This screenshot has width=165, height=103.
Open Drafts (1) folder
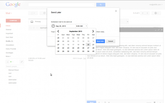tap(9, 41)
